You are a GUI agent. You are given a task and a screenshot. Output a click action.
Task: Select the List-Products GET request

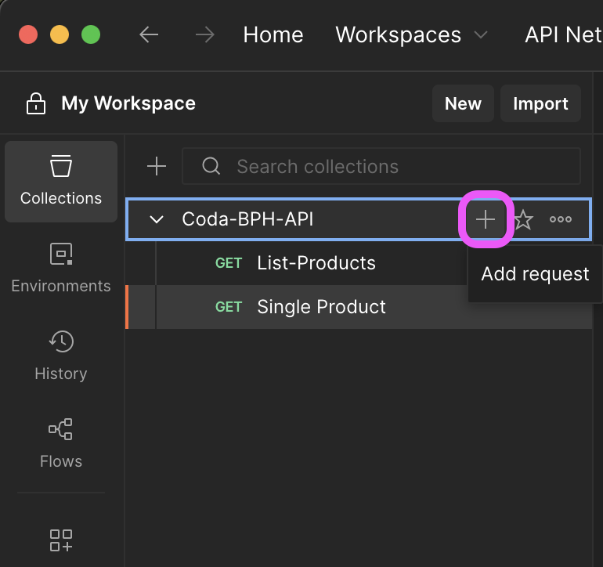point(316,263)
